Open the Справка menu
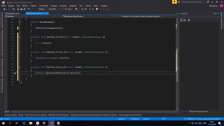The height and width of the screenshot is (126, 224). [x=104, y=6]
